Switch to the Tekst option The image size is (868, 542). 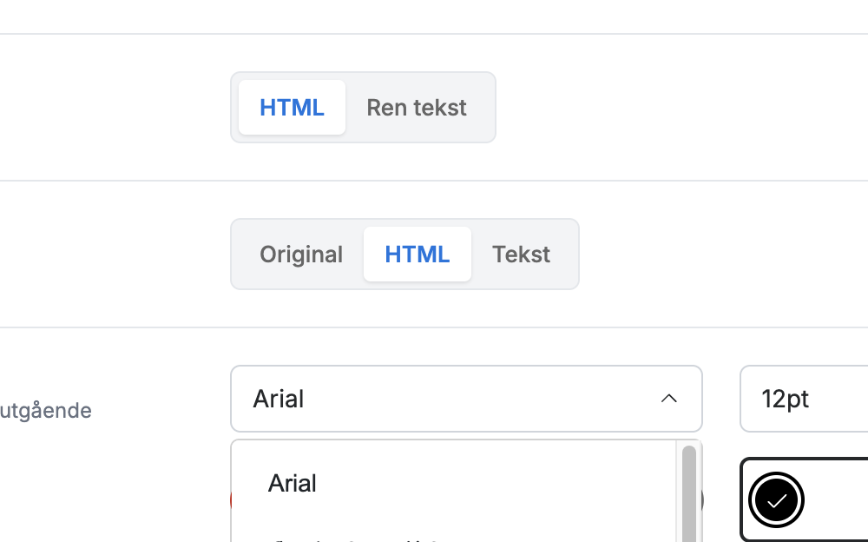[521, 254]
